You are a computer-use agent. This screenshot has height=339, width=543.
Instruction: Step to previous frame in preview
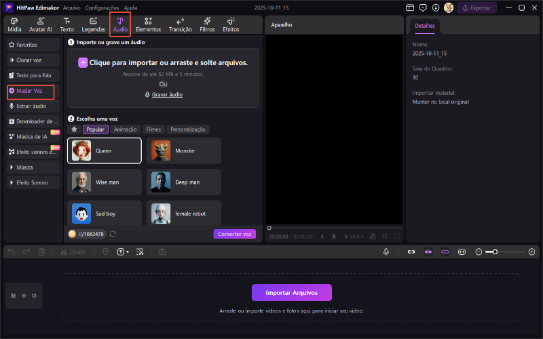(322, 237)
